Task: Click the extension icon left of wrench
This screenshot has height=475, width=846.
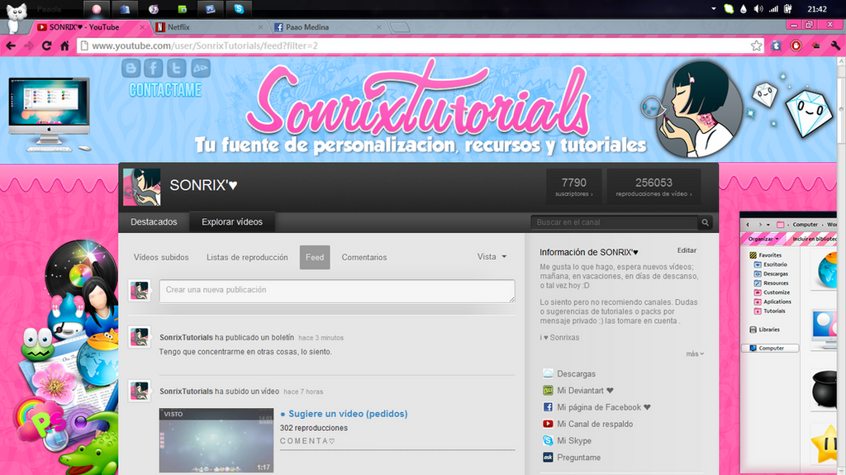Action: 815,46
